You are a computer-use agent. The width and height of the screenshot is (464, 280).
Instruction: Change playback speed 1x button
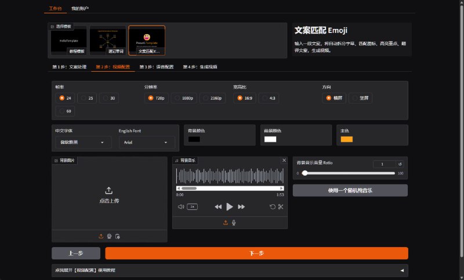[x=192, y=207]
